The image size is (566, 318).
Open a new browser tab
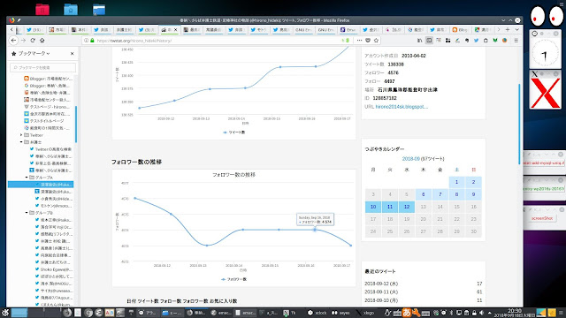point(508,29)
